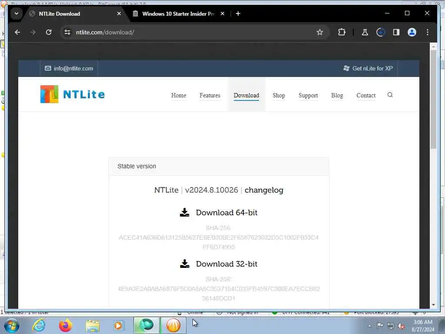Click the 32-bit download arrow icon

pos(184,264)
